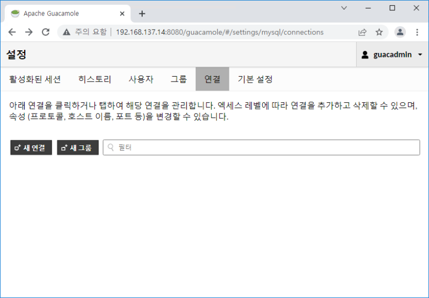Open the 기본 설정 tab
The height and width of the screenshot is (298, 429).
click(255, 79)
